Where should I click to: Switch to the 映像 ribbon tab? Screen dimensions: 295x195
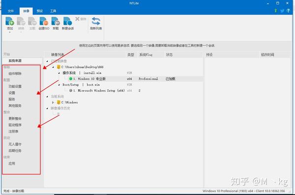tap(26, 11)
